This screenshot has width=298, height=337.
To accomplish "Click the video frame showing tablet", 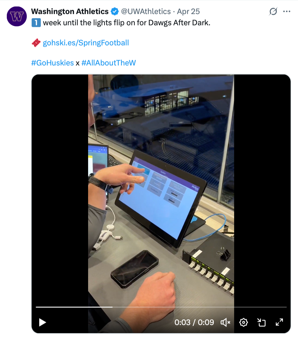I will [161, 189].
